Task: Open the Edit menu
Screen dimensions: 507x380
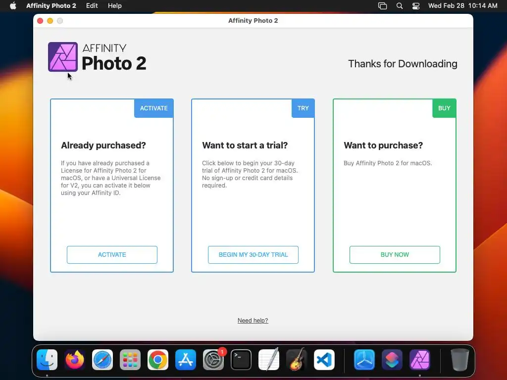Action: 92,6
